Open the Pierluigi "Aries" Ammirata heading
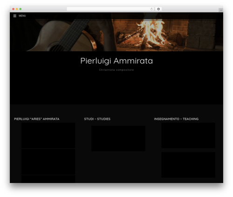Viewport: 233px width, 197px height. (37, 119)
